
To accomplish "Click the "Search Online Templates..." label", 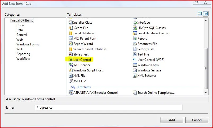I will tap(156, 93).
